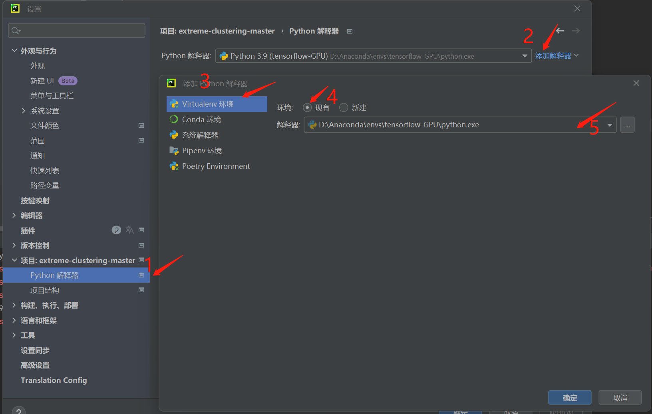Open the 项目结构 settings page
This screenshot has height=414, width=652.
click(x=45, y=290)
